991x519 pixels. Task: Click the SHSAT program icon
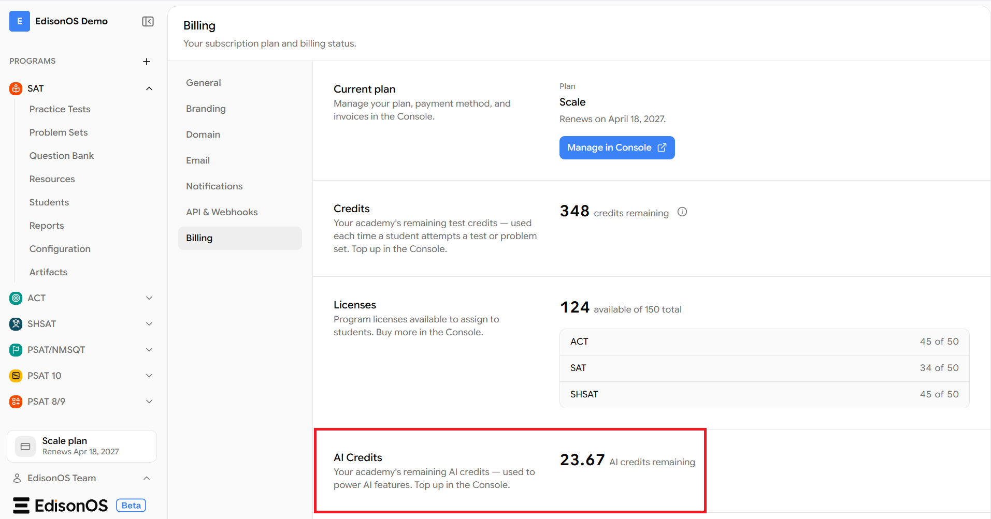click(16, 324)
